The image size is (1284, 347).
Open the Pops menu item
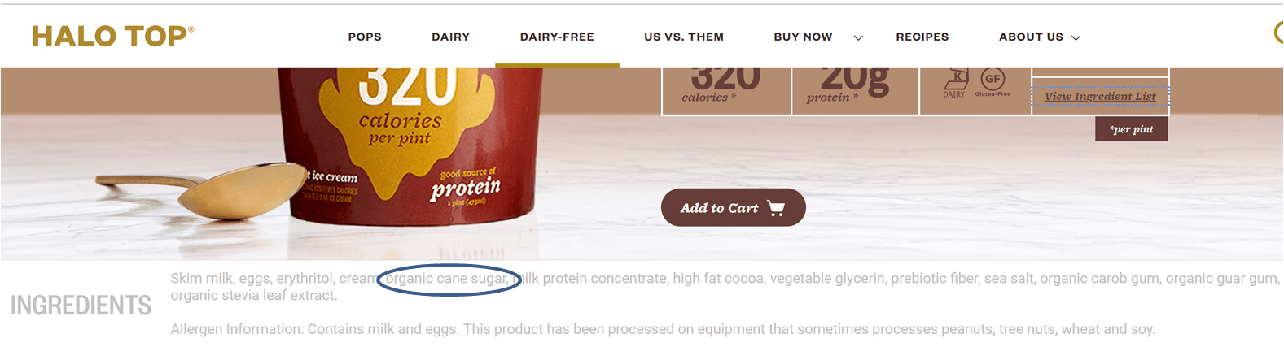click(365, 37)
